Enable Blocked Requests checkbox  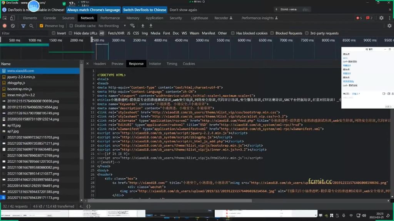pyautogui.click(x=272, y=33)
